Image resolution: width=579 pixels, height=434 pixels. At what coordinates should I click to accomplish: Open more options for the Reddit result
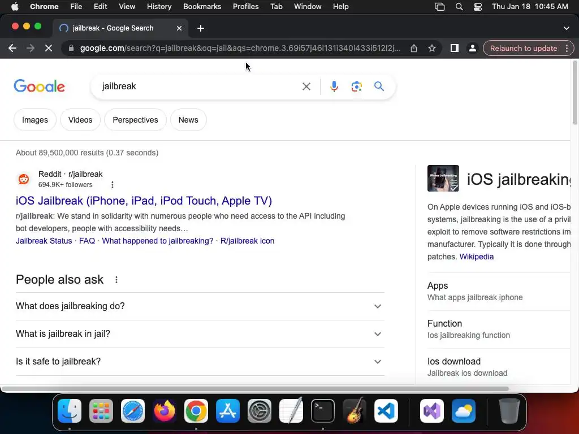tap(113, 185)
